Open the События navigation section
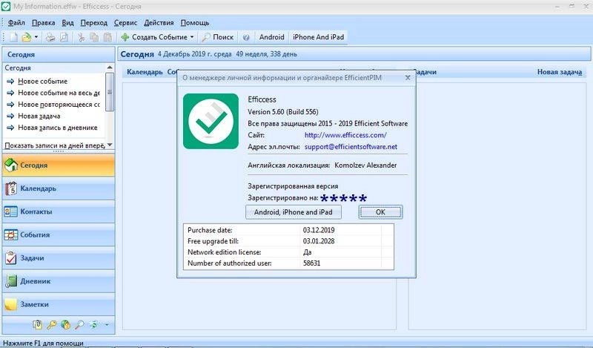 click(x=59, y=234)
